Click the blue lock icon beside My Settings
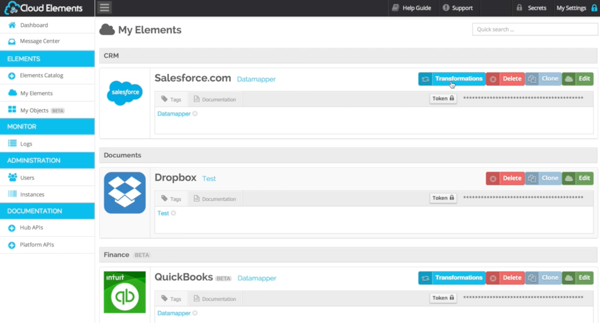Image resolution: width=600 pixels, height=323 pixels. click(594, 8)
